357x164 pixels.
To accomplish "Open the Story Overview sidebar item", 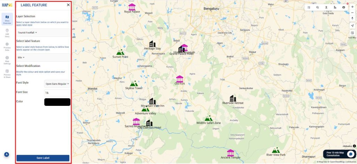I will click(x=7, y=19).
